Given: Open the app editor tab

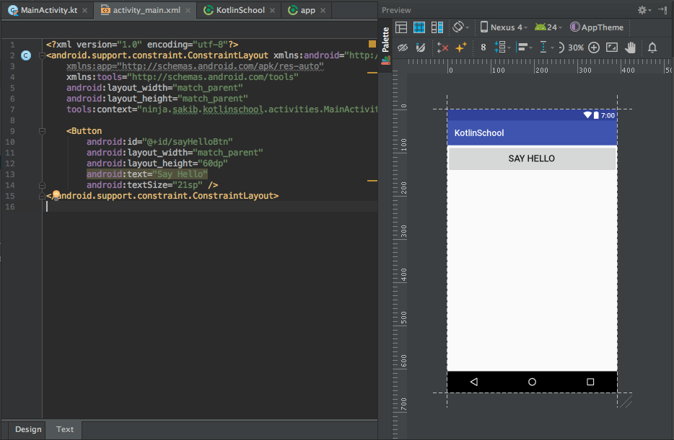Looking at the screenshot, I should click(307, 10).
